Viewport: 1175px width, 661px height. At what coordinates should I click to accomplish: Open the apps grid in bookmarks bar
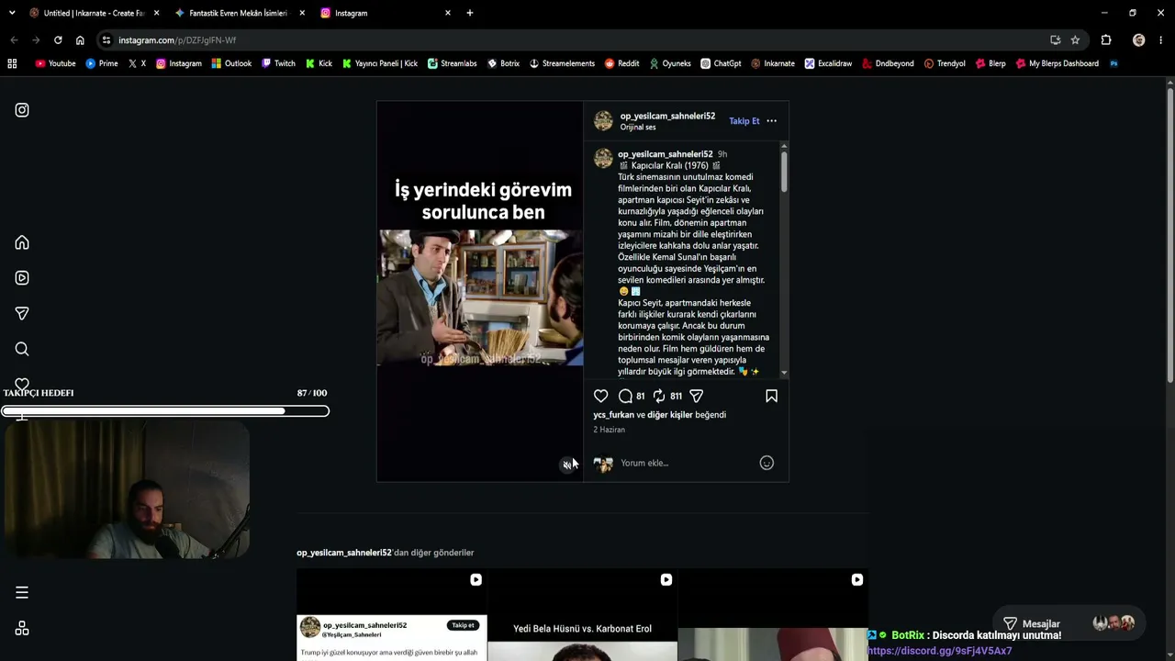[x=12, y=63]
